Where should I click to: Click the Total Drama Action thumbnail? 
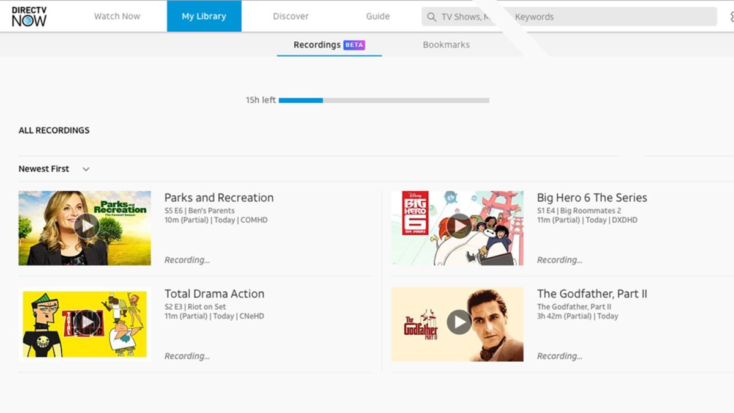[x=84, y=324]
